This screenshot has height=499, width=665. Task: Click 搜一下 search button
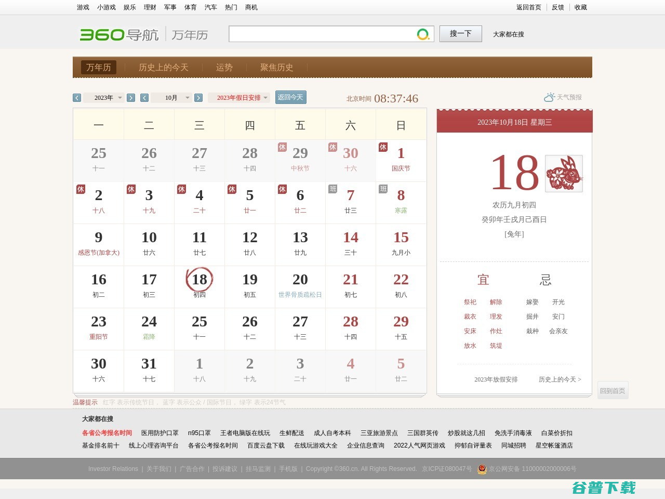pos(461,34)
